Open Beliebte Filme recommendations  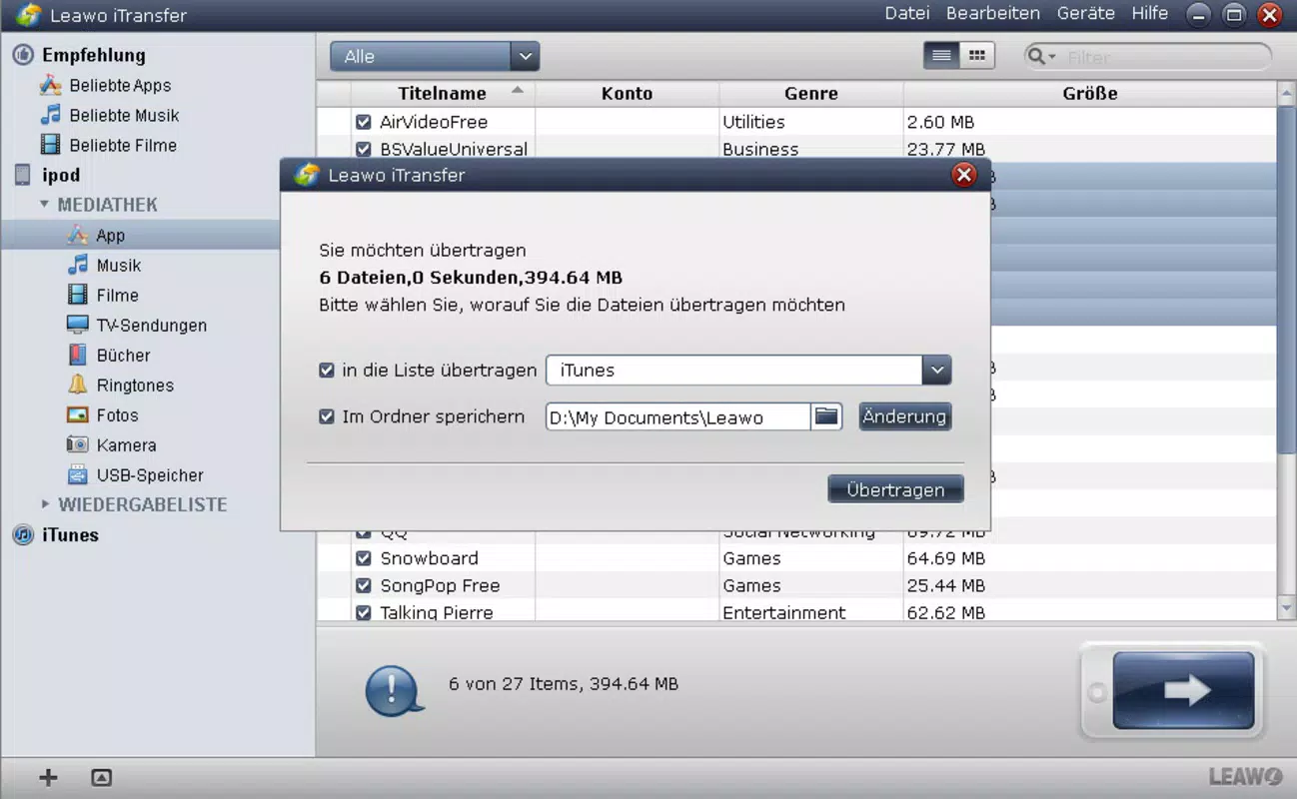[108, 146]
